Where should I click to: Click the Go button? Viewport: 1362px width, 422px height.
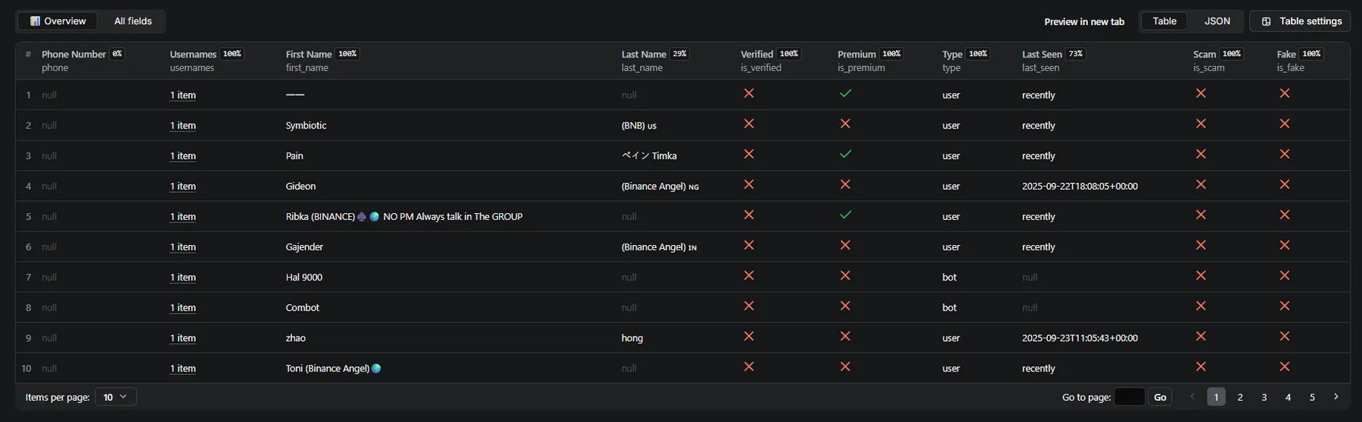point(1160,397)
